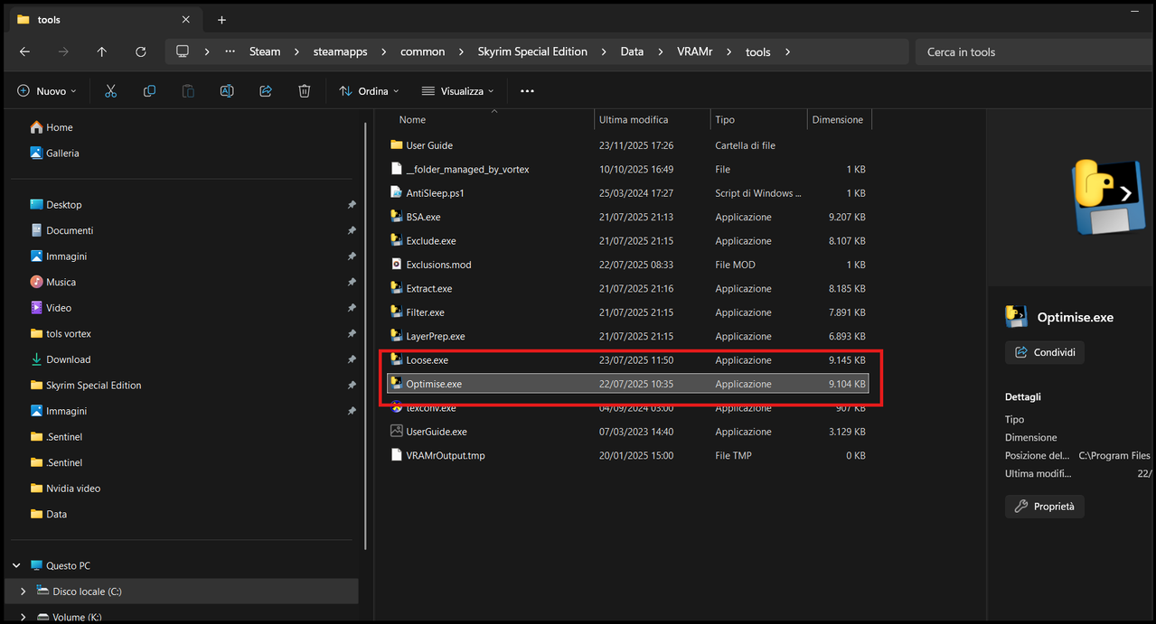1156x624 pixels.
Task: Click the Condividi button in details pane
Action: pyautogui.click(x=1045, y=352)
